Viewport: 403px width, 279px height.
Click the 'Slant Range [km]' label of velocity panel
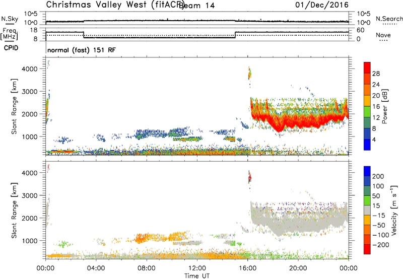14,210
